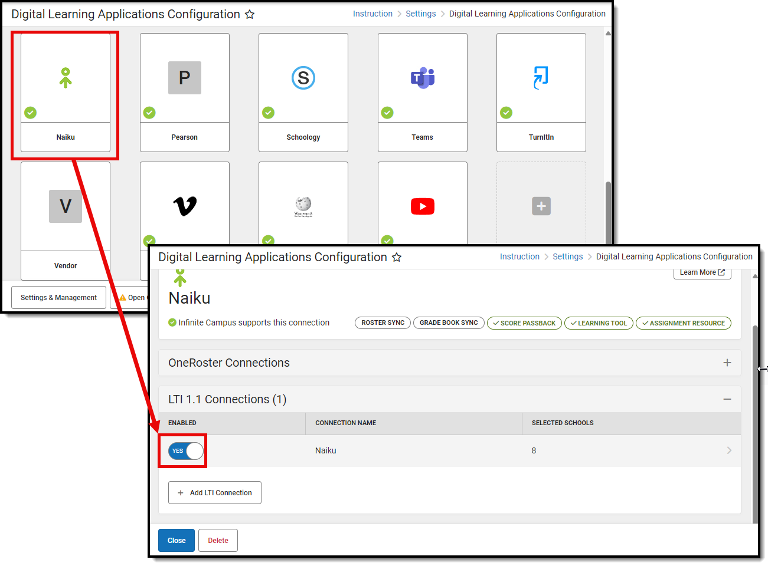Click the Naiku logo in the detail panel header

pos(180,278)
